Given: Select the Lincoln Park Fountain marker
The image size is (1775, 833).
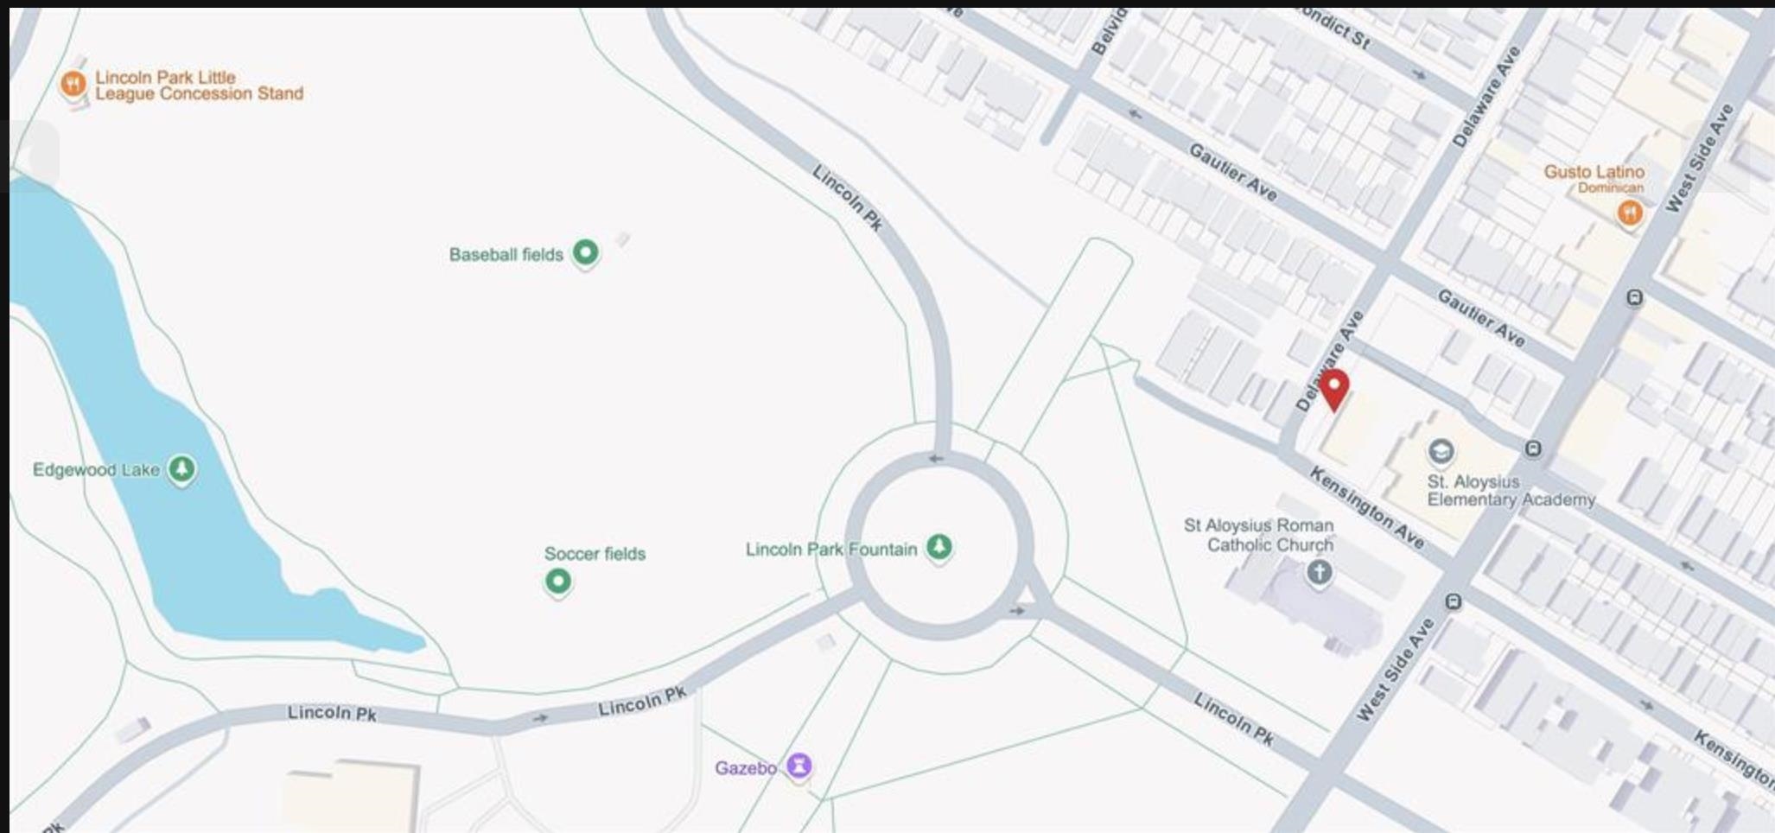Looking at the screenshot, I should (939, 547).
